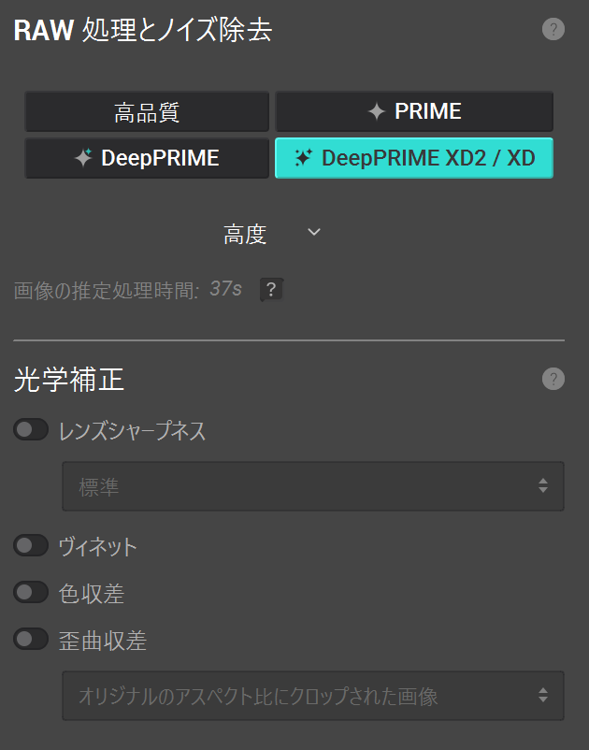The image size is (589, 750).
Task: Open the オリジナルのアスペクト比 crop dropdown
Action: pyautogui.click(x=313, y=696)
